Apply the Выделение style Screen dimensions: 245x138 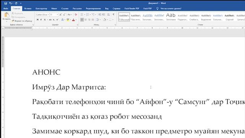206,17
